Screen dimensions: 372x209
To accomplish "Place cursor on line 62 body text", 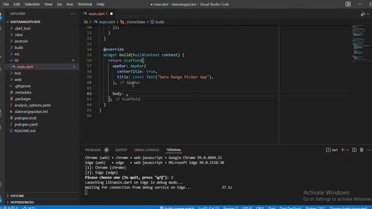I will (118, 93).
